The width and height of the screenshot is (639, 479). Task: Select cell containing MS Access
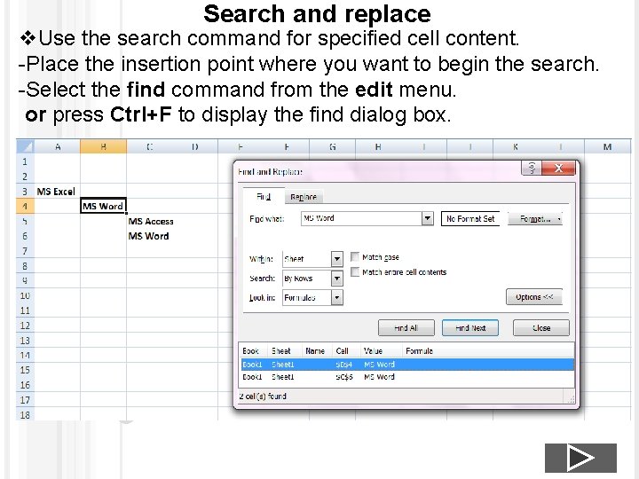click(x=151, y=221)
